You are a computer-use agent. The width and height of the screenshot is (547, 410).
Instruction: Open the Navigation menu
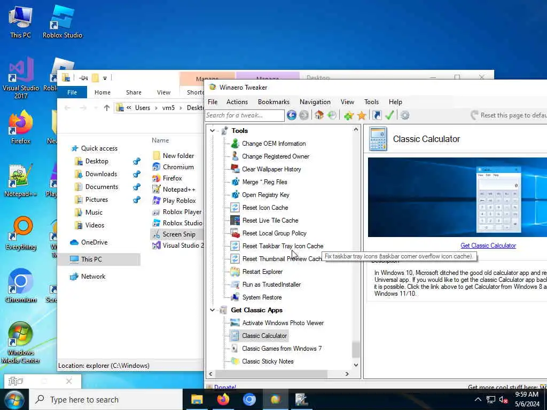click(315, 102)
